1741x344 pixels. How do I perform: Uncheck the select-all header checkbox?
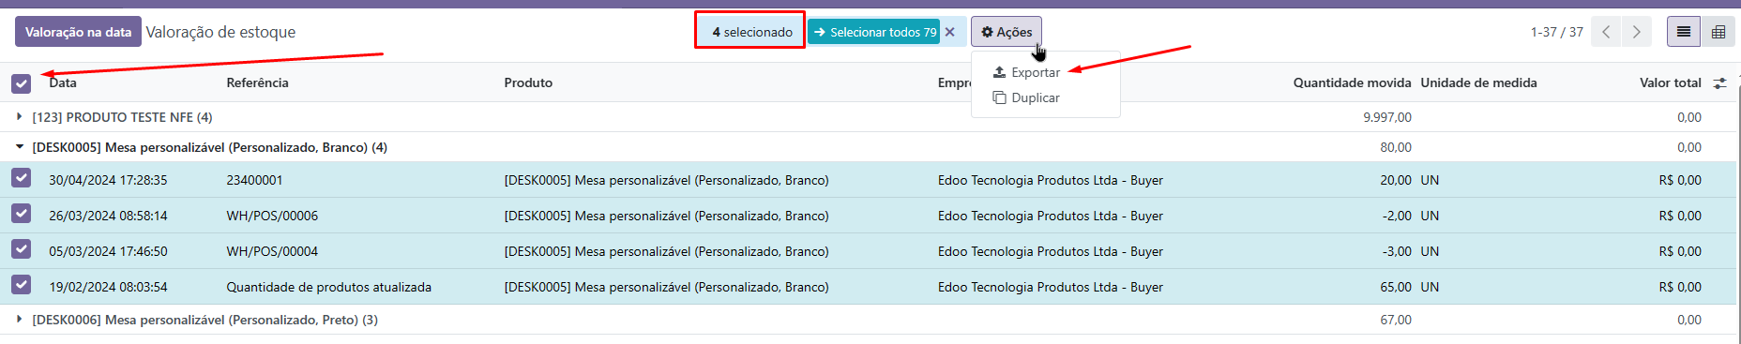22,83
